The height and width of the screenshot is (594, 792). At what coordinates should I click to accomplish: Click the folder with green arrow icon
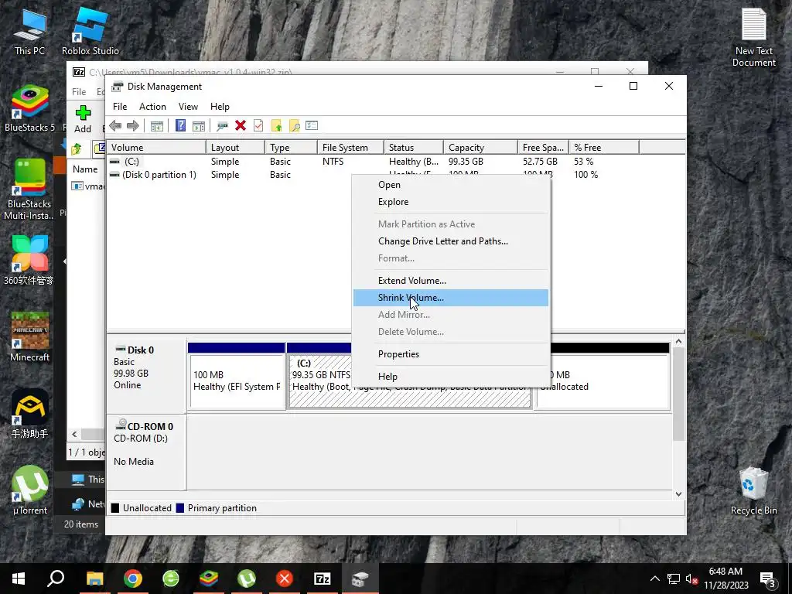coord(276,126)
